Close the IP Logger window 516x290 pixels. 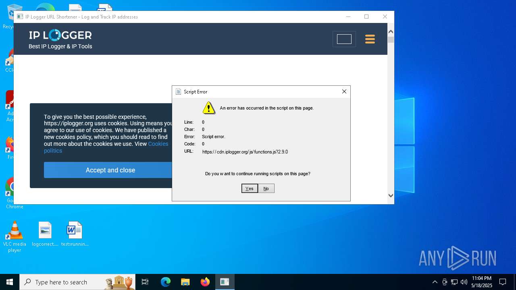385,17
